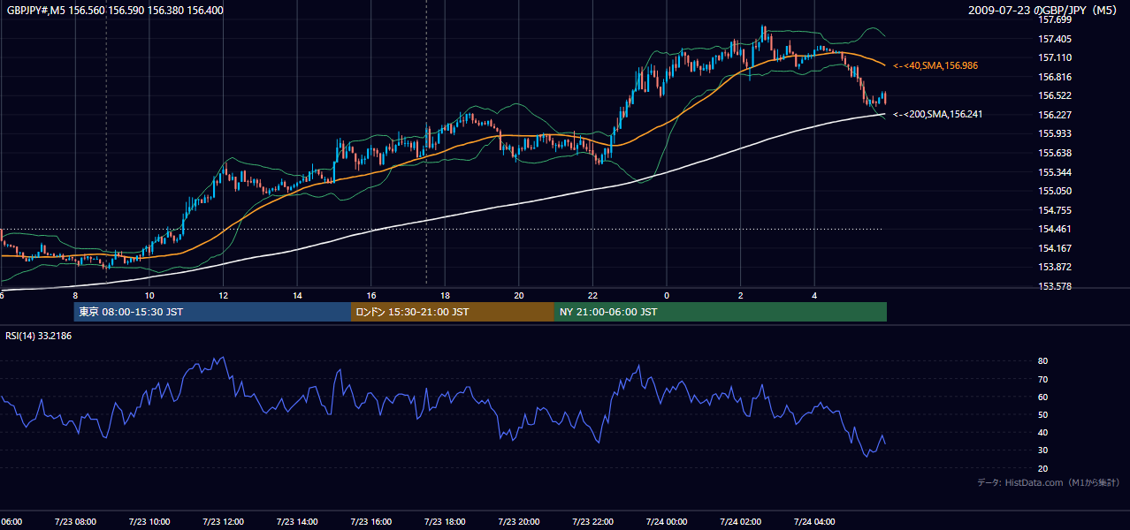Click RSI scale value 80
The image size is (1130, 530).
(1043, 361)
